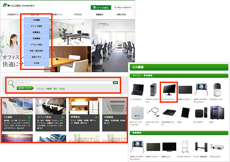Select OA機器 from the dropdown menu

(37, 20)
